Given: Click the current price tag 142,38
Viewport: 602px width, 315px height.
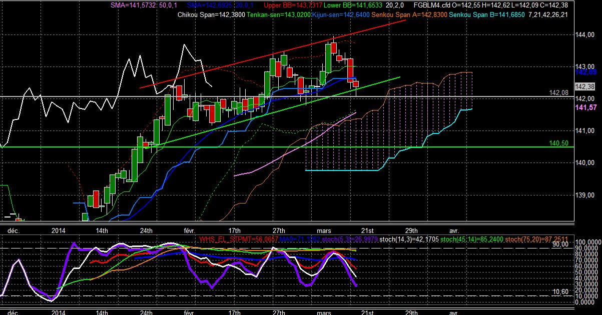Looking at the screenshot, I should [584, 86].
